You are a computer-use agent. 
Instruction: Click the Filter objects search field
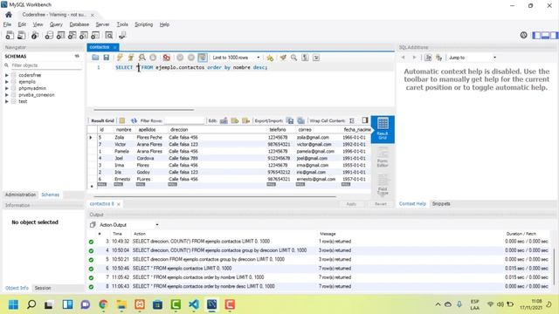click(45, 65)
